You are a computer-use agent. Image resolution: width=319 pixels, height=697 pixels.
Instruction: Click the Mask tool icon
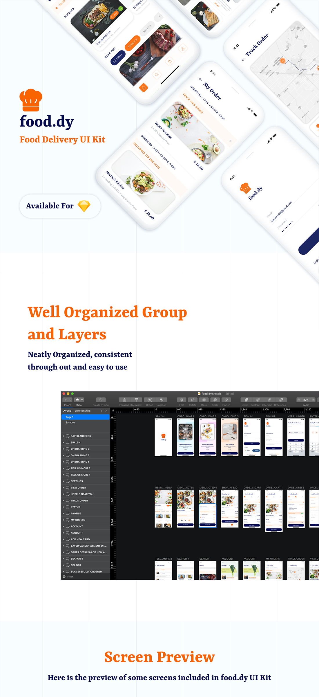point(204,400)
